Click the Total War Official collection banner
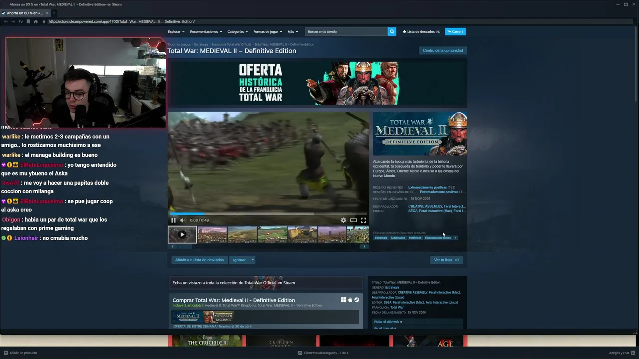 point(266,283)
